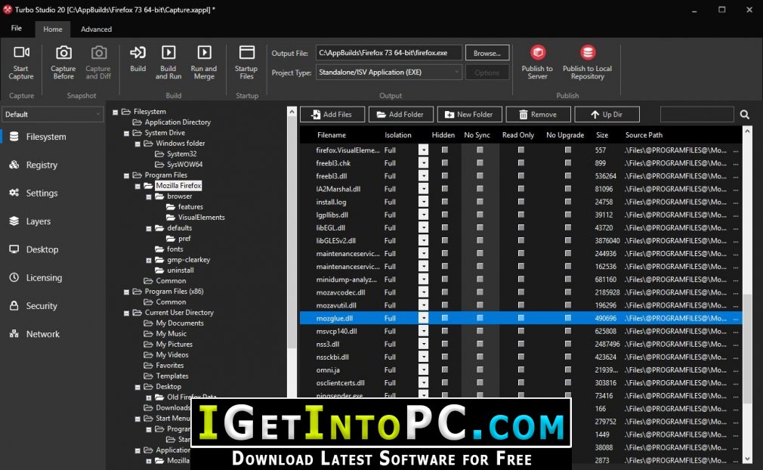Screen dimensions: 763x470
Task: Toggle Read Only checkbox for omni.ja
Action: tap(521, 370)
